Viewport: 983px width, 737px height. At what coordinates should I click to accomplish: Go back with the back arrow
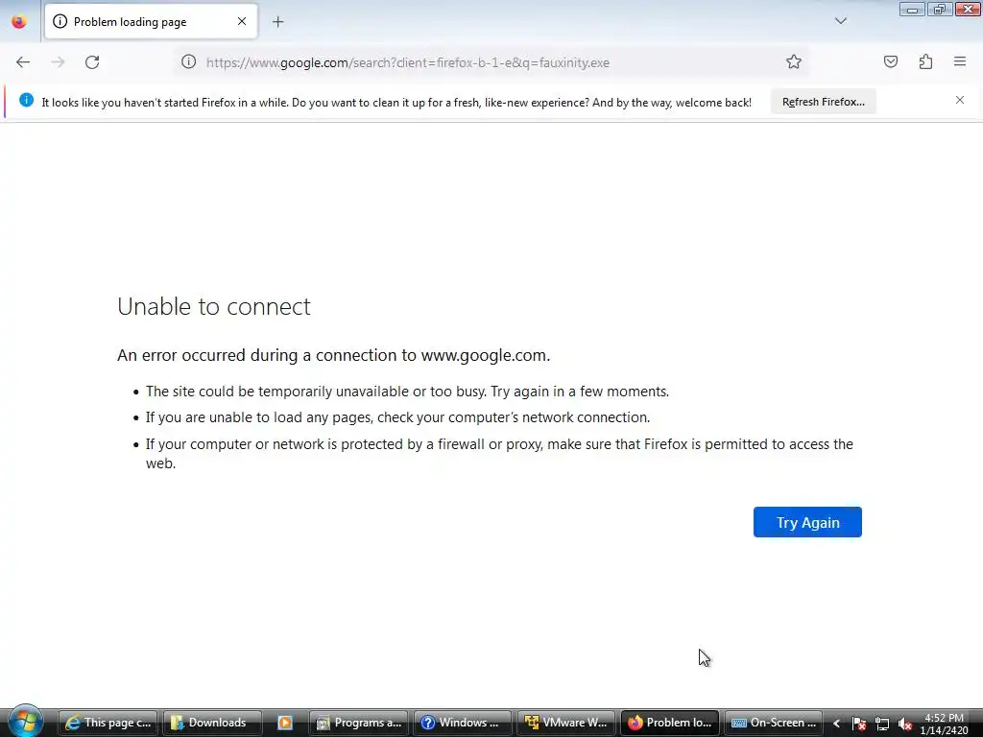tap(23, 62)
